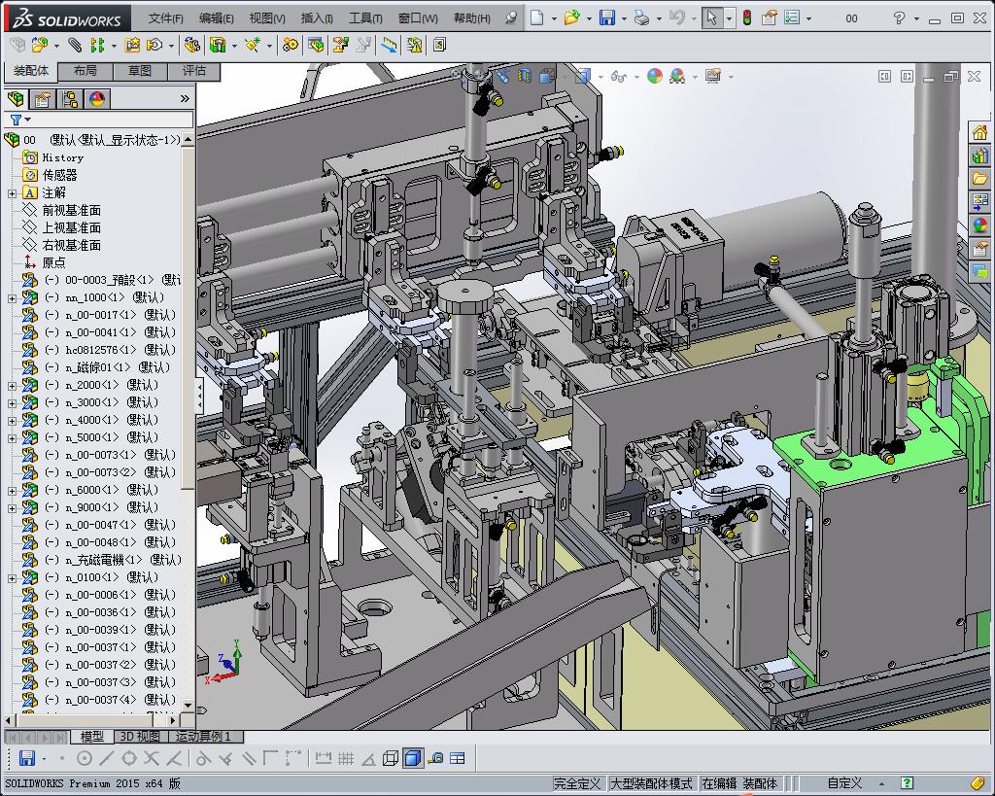The height and width of the screenshot is (796, 995).
Task: Toggle the pushpin next to Help menu
Action: [511, 17]
